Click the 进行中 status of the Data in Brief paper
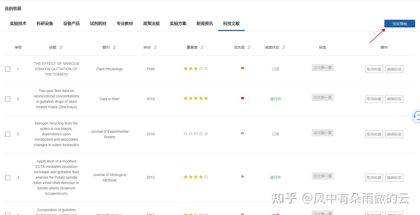The width and height of the screenshot is (420, 215). [x=275, y=99]
